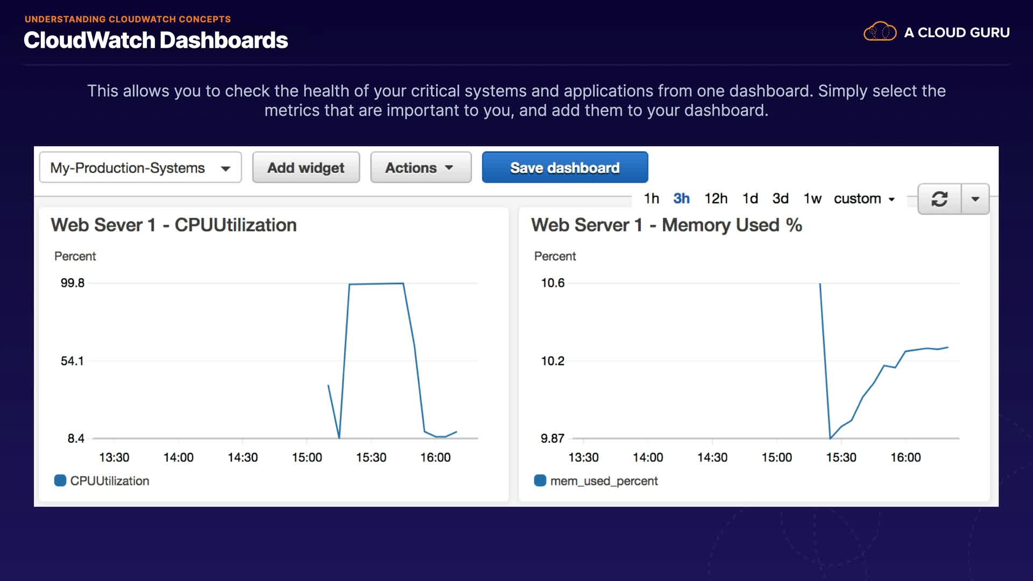Switch to the 12h time range
The image size is (1033, 581).
pyautogui.click(x=716, y=199)
